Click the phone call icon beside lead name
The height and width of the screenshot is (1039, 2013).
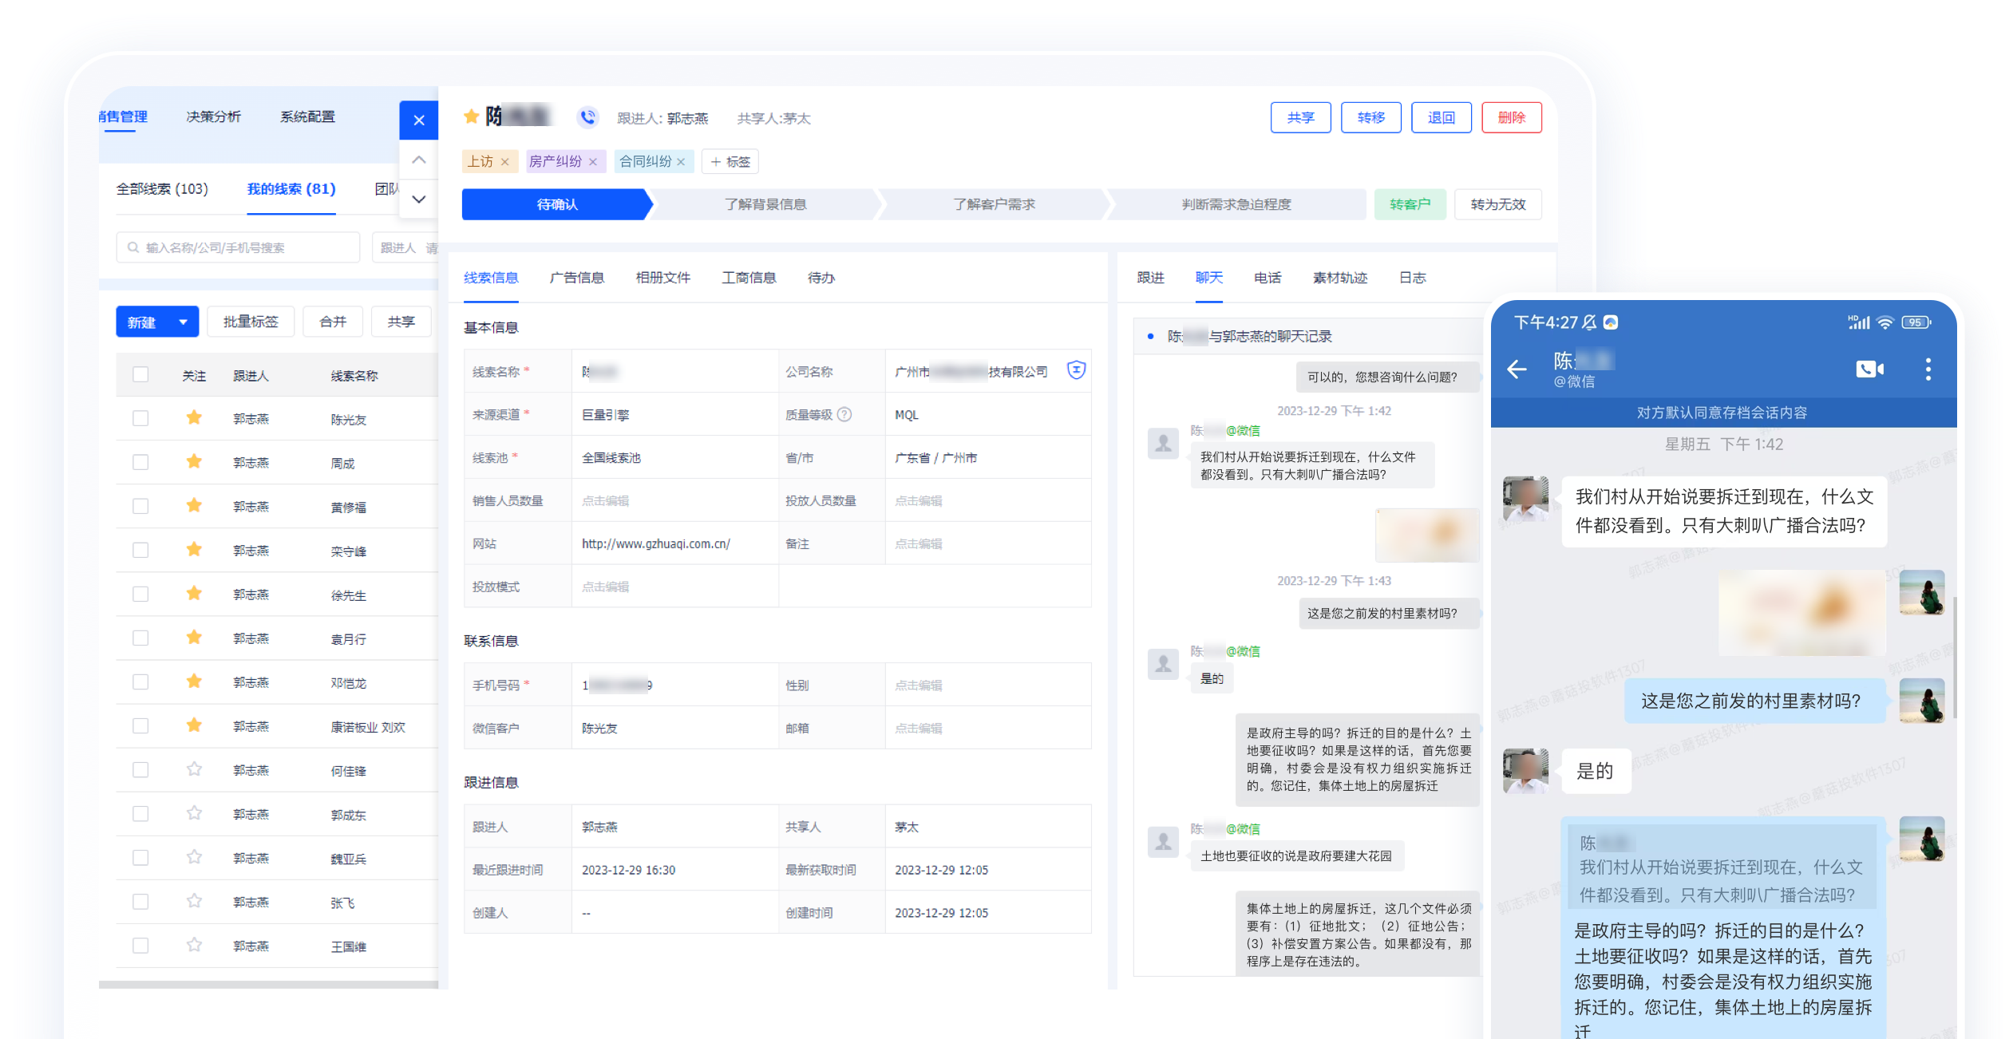[587, 117]
